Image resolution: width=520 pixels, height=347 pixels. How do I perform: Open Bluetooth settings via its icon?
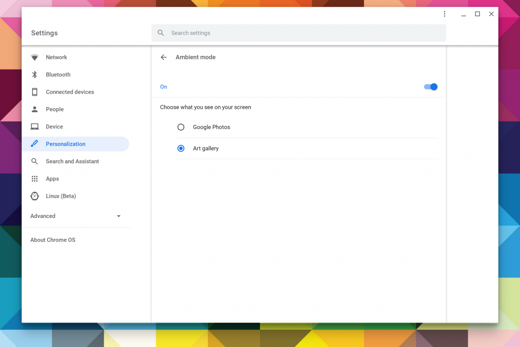coord(35,74)
